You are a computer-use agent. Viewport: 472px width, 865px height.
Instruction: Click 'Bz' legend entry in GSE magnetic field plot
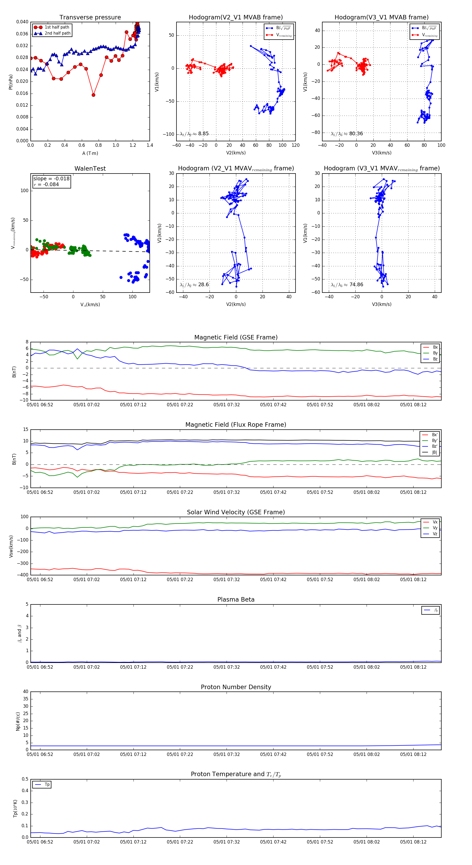tap(431, 359)
